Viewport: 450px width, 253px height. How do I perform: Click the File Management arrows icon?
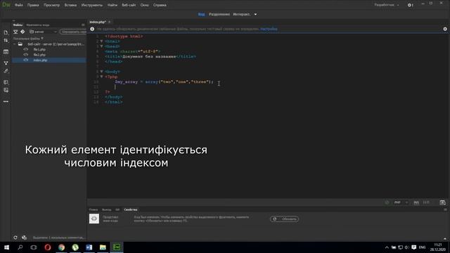(6, 41)
